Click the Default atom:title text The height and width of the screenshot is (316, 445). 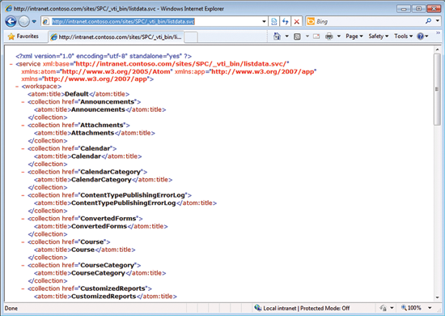click(x=77, y=94)
